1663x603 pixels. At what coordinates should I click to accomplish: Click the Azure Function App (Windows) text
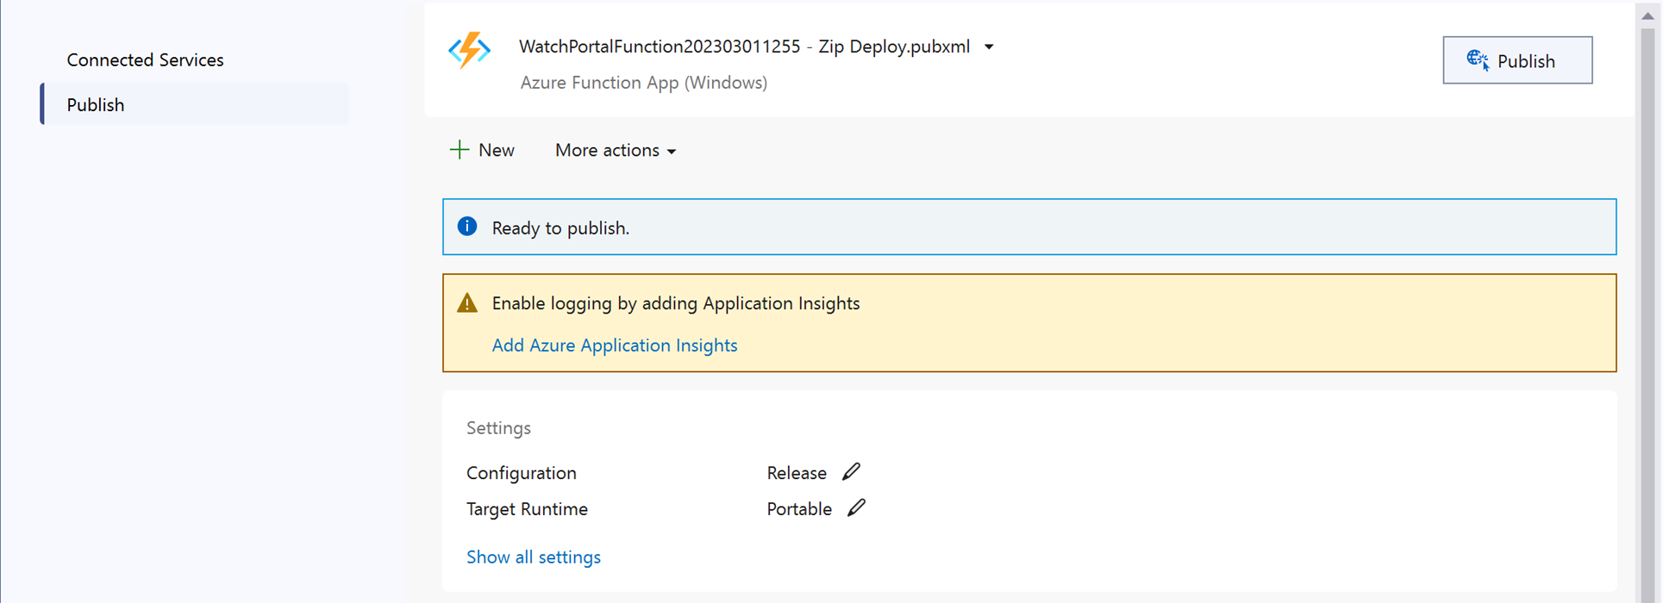coord(644,83)
